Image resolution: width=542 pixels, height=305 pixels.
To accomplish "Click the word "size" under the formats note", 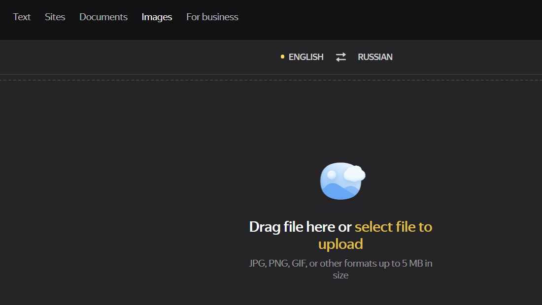I will [340, 275].
